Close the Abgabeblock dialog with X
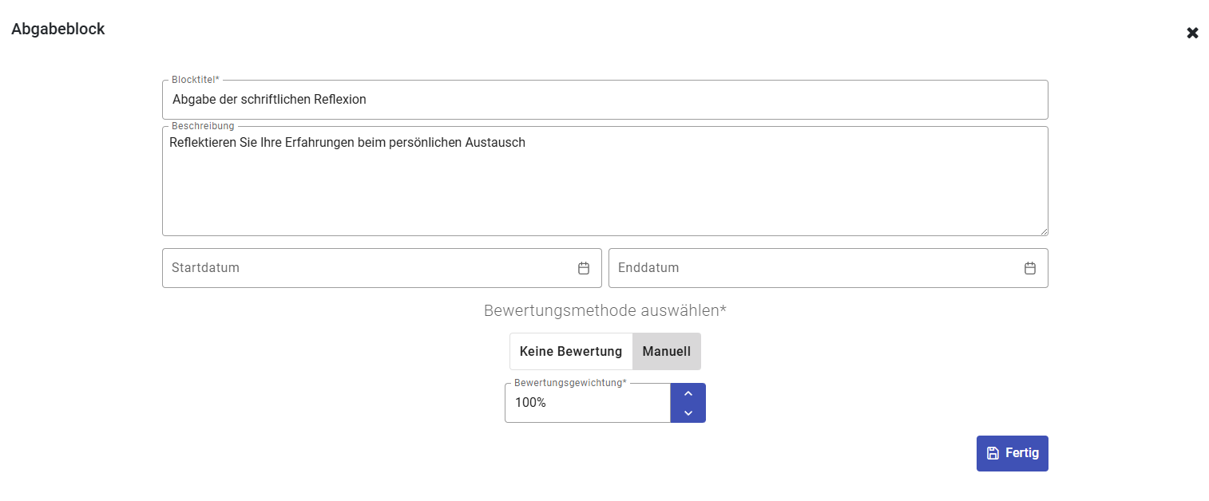The height and width of the screenshot is (501, 1209). click(1192, 33)
